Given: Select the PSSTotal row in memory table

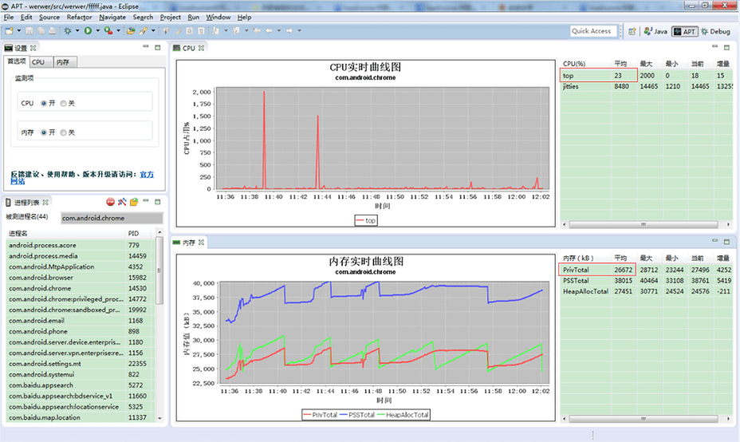Looking at the screenshot, I should [x=647, y=281].
